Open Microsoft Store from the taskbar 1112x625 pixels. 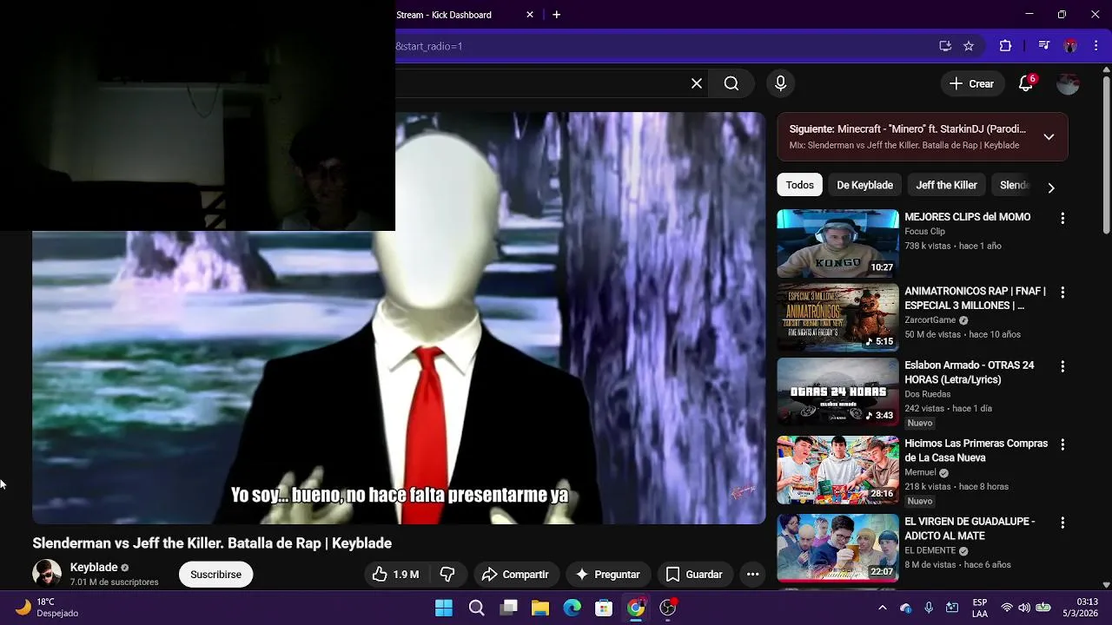click(x=604, y=608)
